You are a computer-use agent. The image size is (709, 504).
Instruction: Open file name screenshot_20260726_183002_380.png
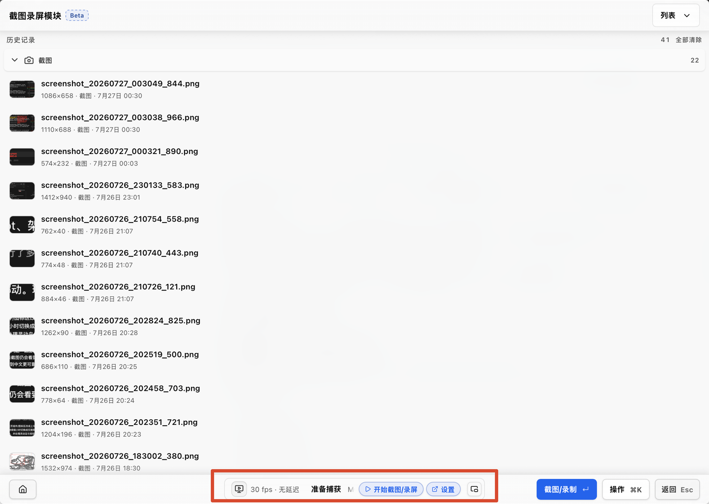(x=120, y=456)
